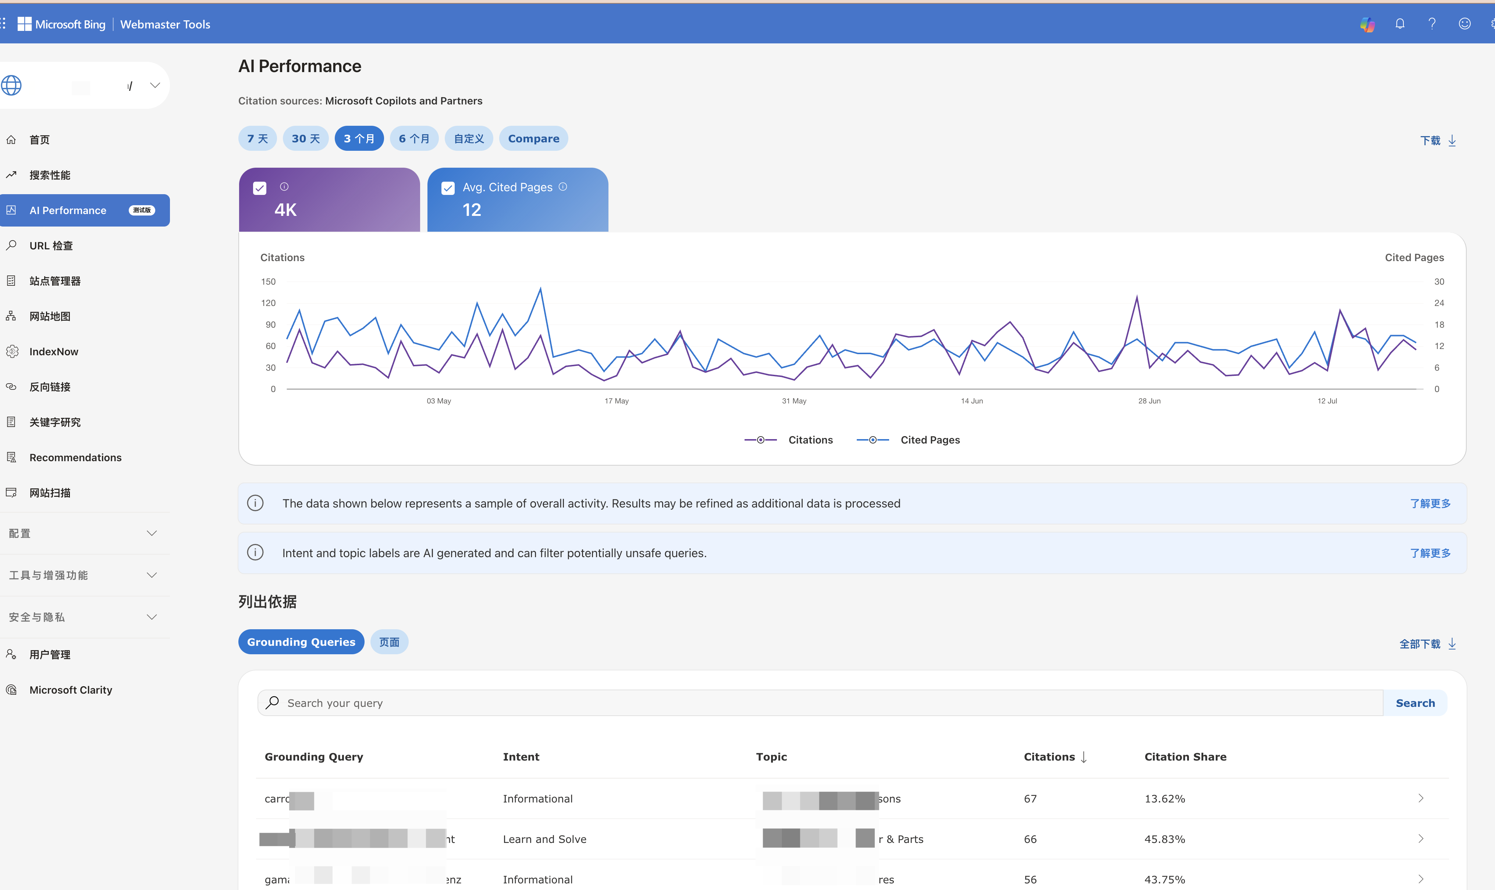Open the Copilot icon in the header
1495x890 pixels.
click(1367, 24)
